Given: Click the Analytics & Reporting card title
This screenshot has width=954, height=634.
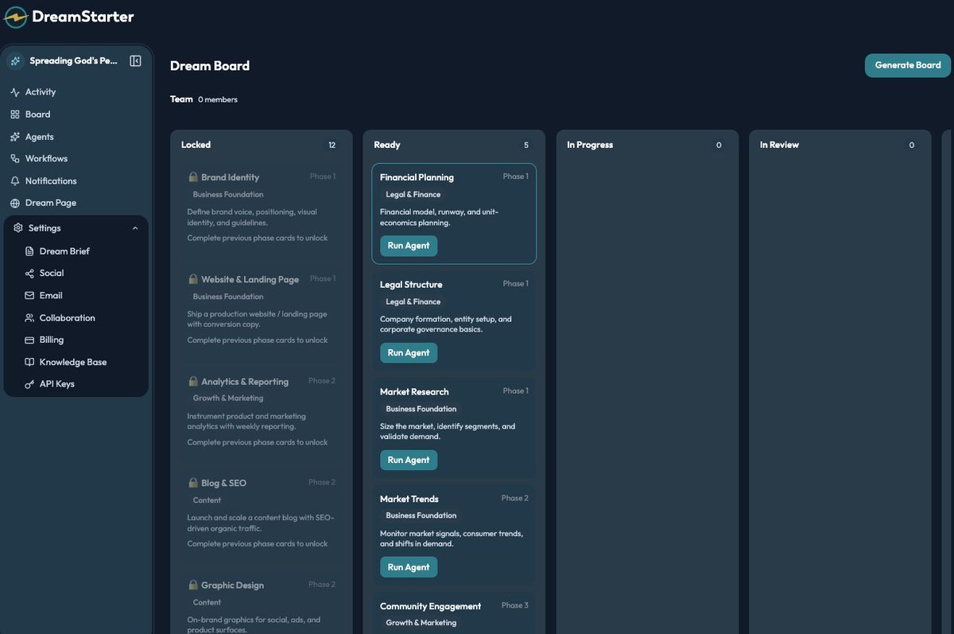Looking at the screenshot, I should (x=245, y=382).
